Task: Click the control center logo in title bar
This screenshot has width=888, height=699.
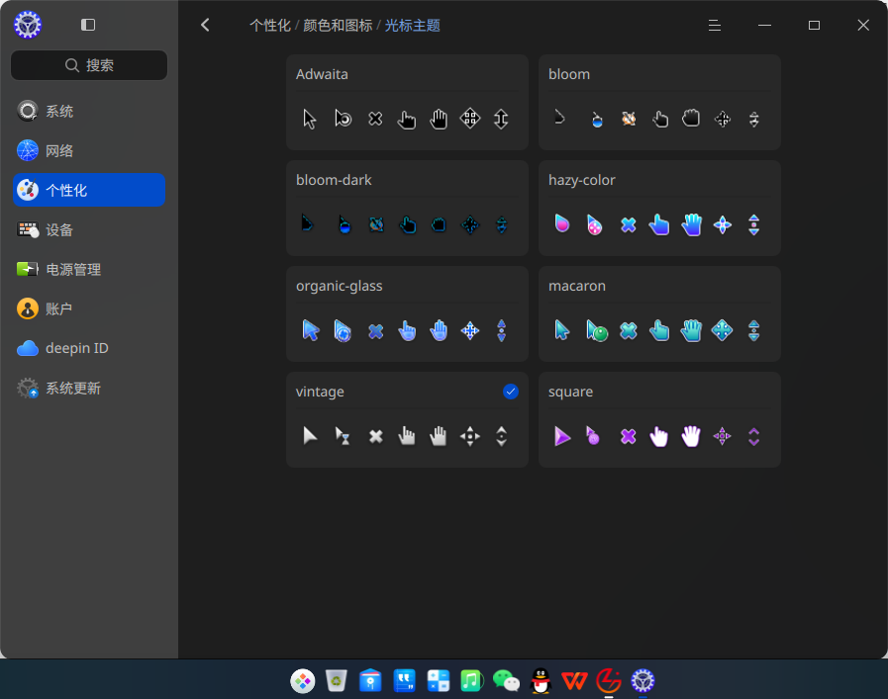Action: pos(28,25)
